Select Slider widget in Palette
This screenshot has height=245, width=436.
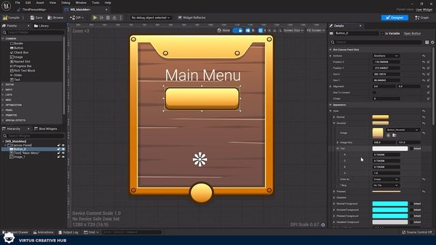pyautogui.click(x=18, y=75)
